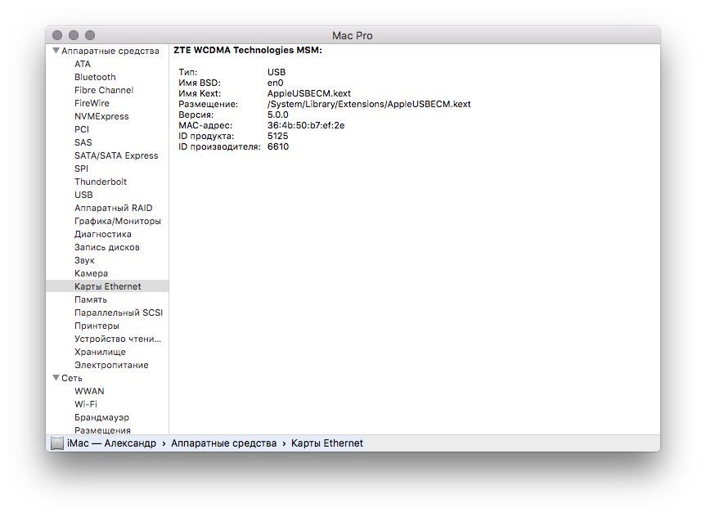Select Камера in the sidebar

click(91, 273)
